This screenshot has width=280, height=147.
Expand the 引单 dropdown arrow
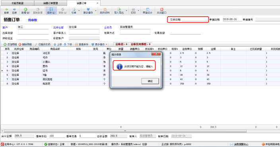[79, 11]
